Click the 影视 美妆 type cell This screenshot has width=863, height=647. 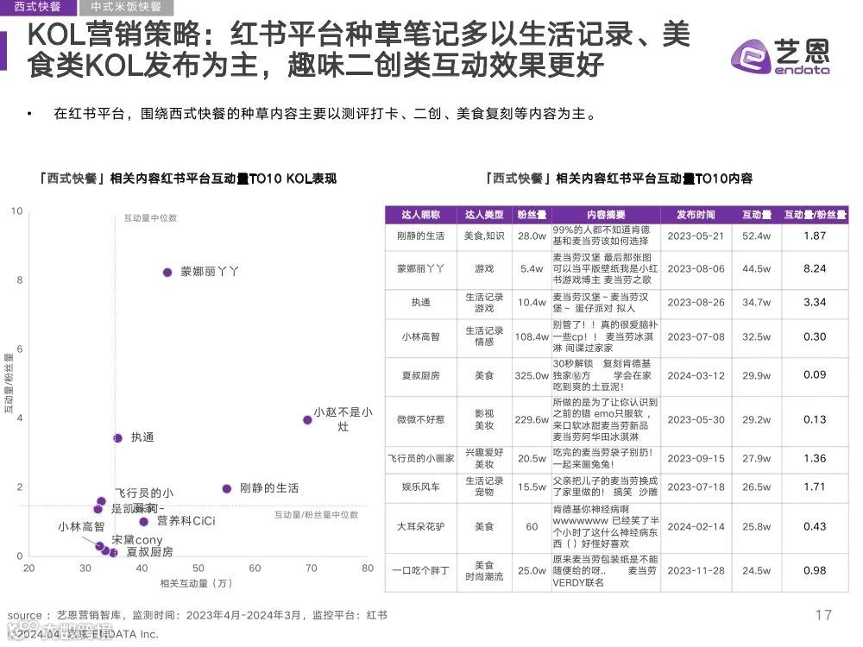(x=484, y=420)
